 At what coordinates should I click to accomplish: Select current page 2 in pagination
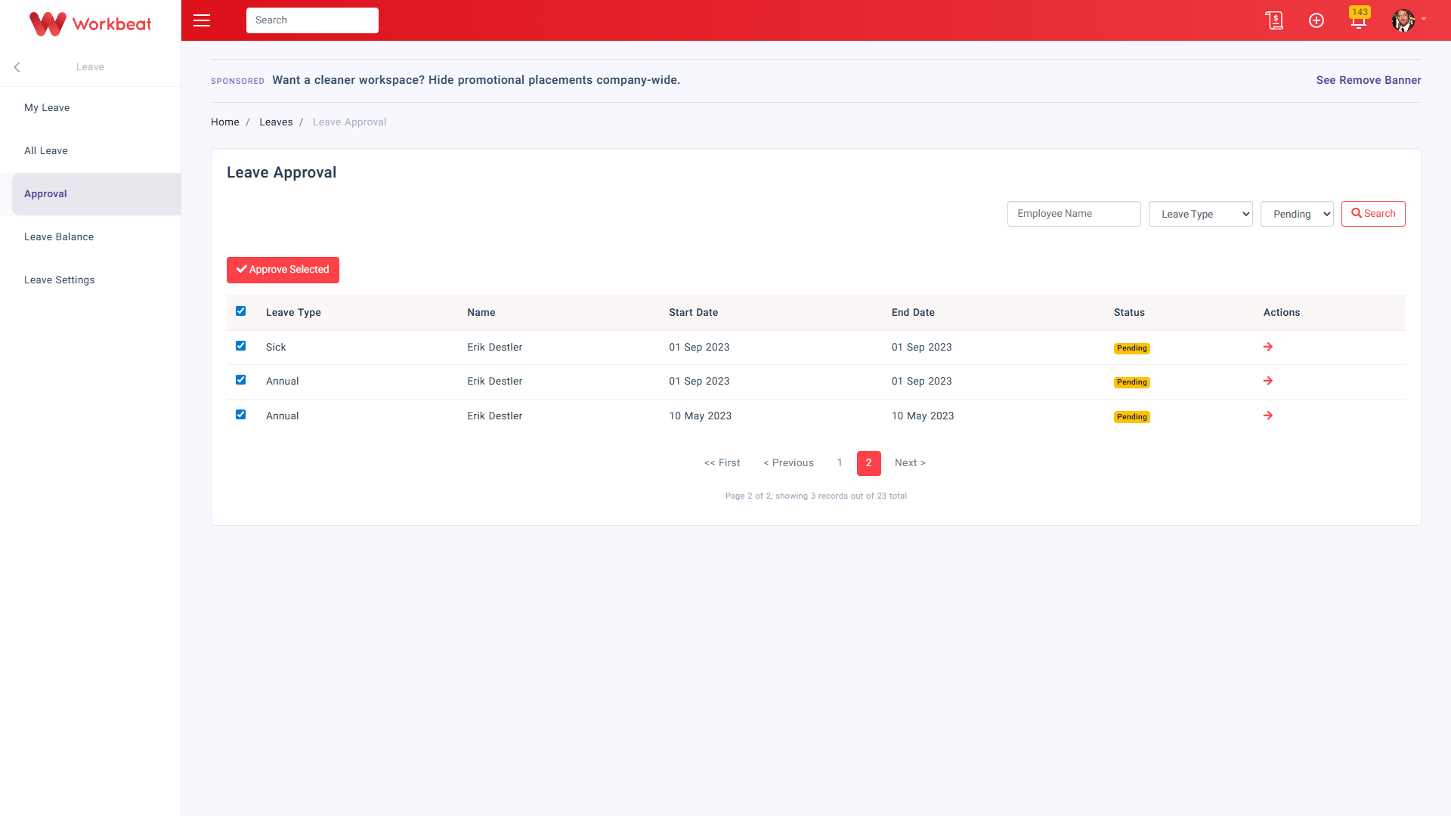869,463
